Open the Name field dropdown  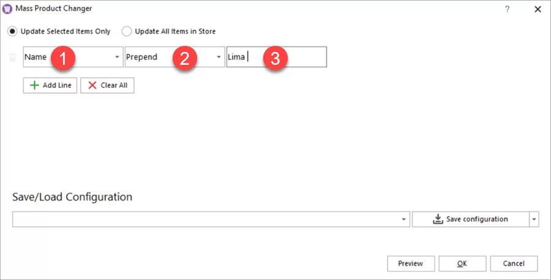coord(117,57)
